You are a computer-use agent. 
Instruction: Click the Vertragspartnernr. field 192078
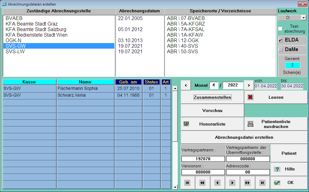(x=203, y=159)
